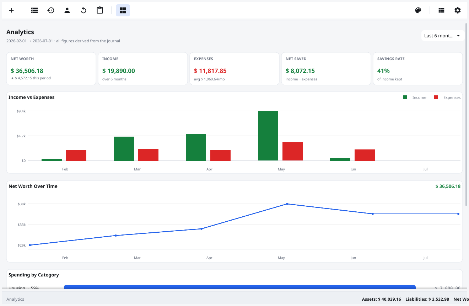469x306 pixels.
Task: Click the March green income bar
Action: [x=124, y=149]
